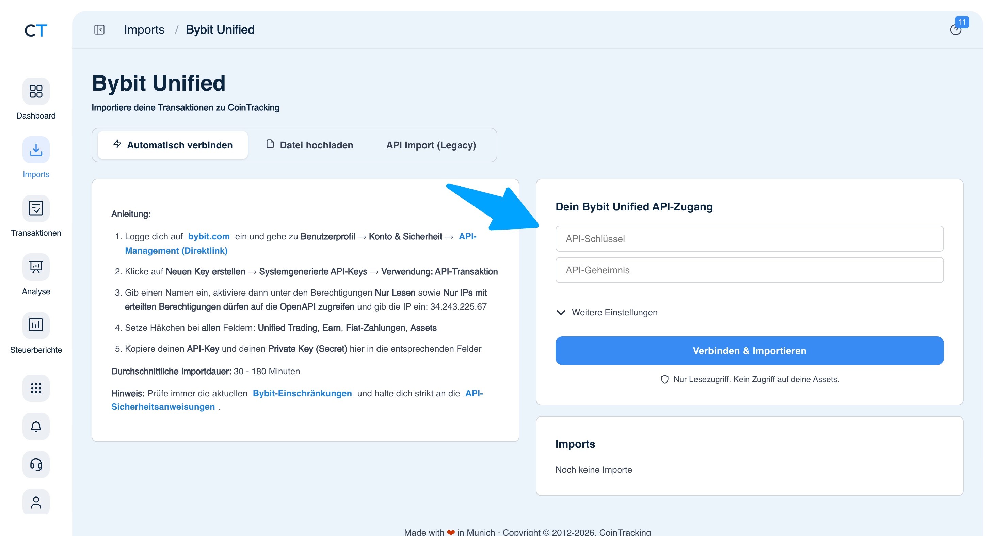The height and width of the screenshot is (536, 994).
Task: Click the Analyse sidebar label
Action: [x=36, y=291]
